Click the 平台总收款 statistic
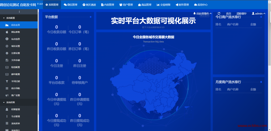 [x=57, y=80]
